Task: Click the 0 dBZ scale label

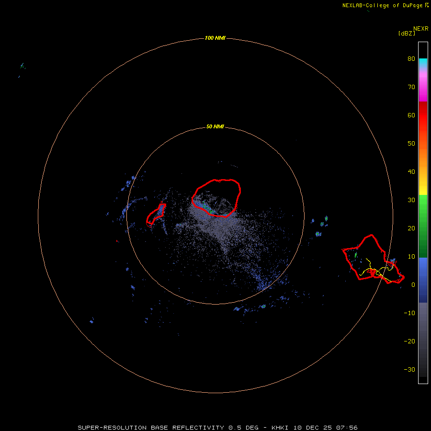Action: (x=413, y=285)
